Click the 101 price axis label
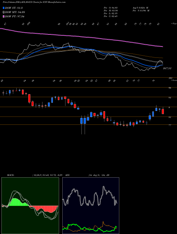The image size is (177, 234). pos(170,78)
